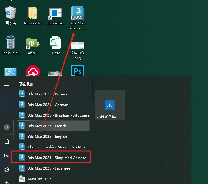Select the 1.csv file icon
208x184 pixels.
pyautogui.click(x=55, y=45)
